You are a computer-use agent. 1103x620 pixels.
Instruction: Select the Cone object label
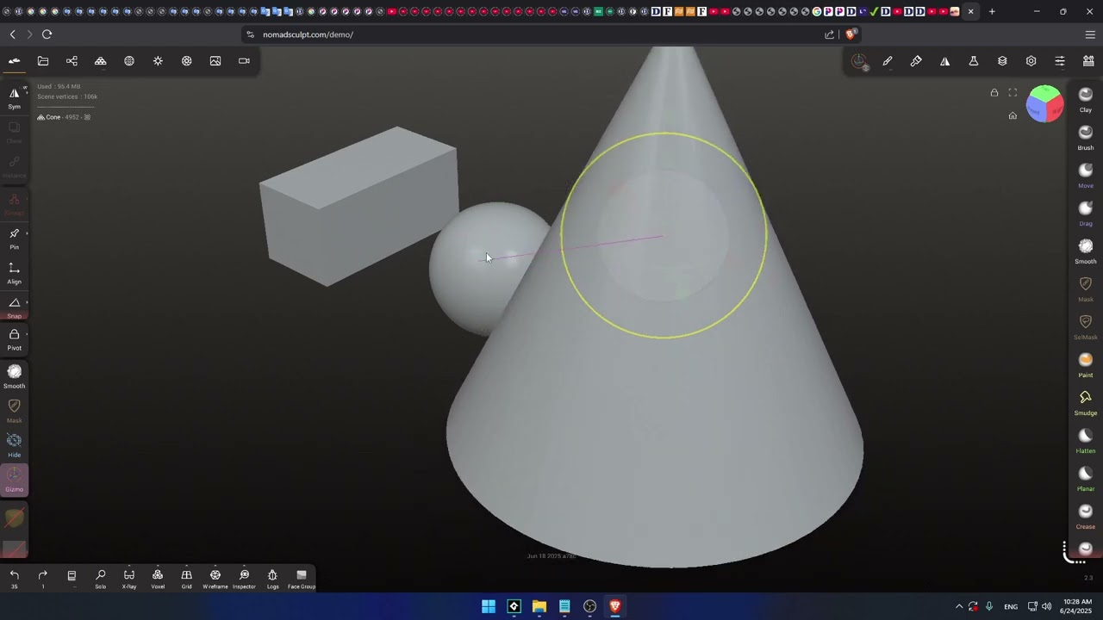tap(53, 117)
